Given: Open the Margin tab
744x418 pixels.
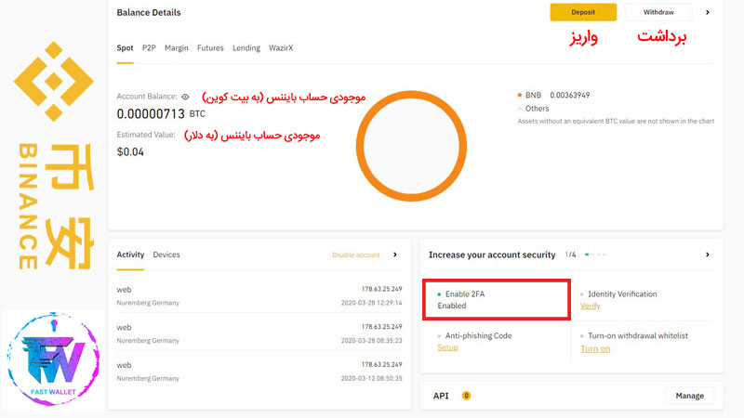Looking at the screenshot, I should pos(177,48).
